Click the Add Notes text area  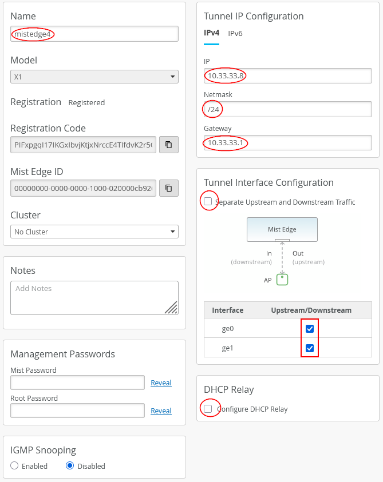pos(94,297)
